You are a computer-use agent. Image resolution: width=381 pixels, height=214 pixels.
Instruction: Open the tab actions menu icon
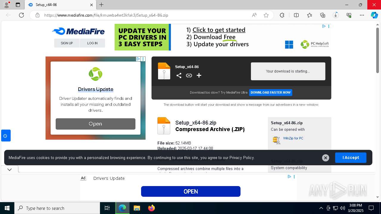coord(18,5)
